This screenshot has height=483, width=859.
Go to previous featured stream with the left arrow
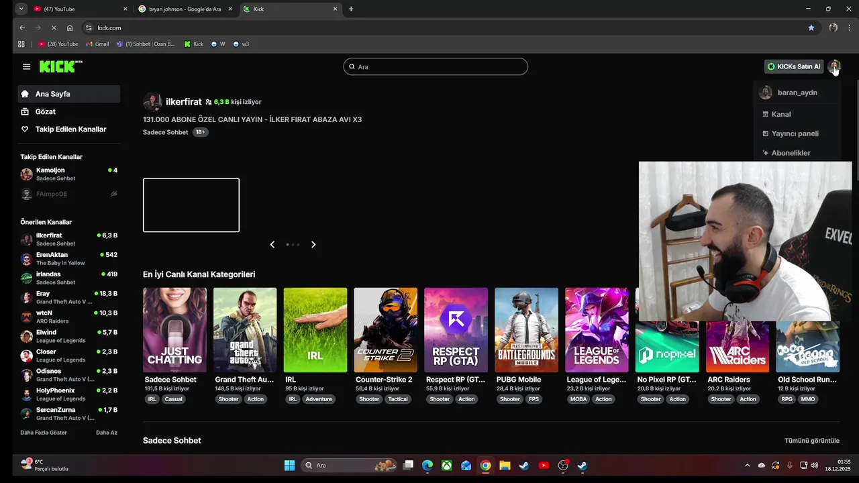click(272, 244)
